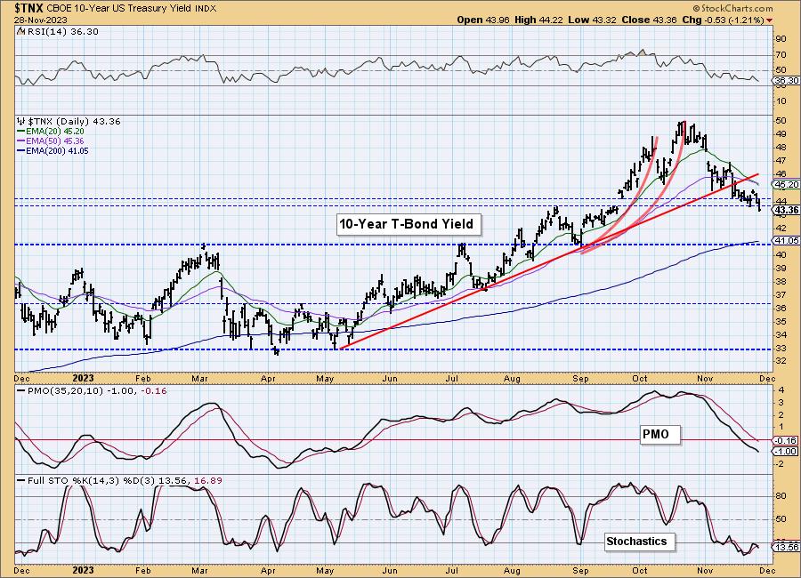This screenshot has height=578, width=801.
Task: Click the 13.56 stochastic value tag
Action: [787, 548]
